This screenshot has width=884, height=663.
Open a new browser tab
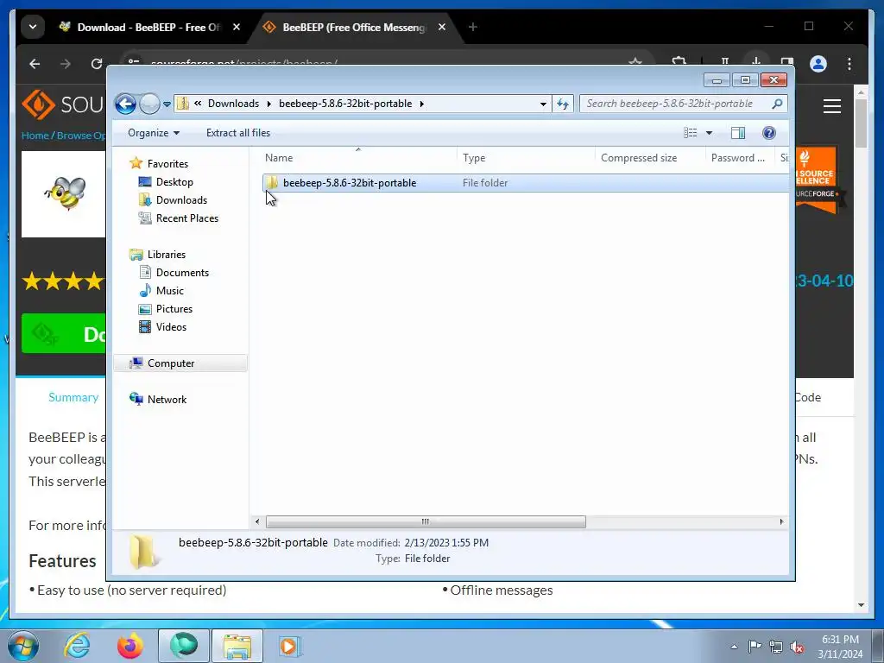[x=473, y=27]
